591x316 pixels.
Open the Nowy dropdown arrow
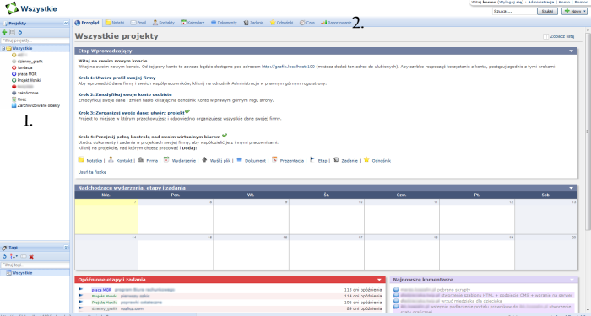click(585, 11)
